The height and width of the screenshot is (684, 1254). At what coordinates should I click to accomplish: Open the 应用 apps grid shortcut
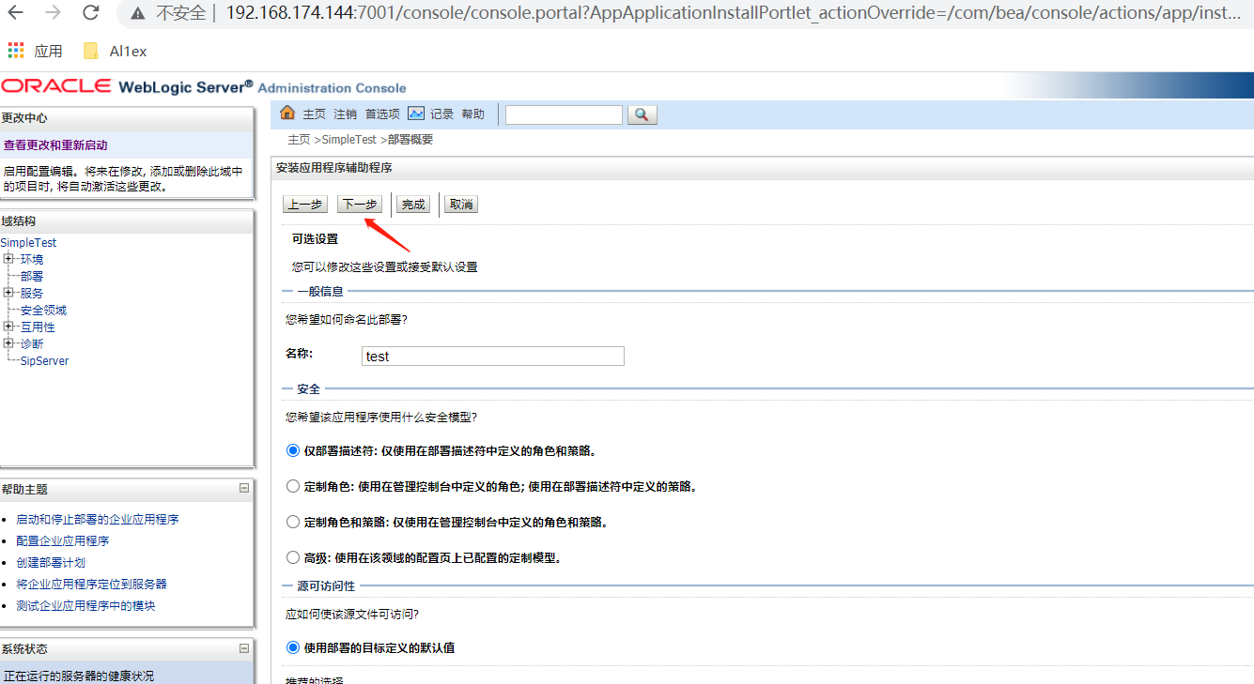pos(36,51)
